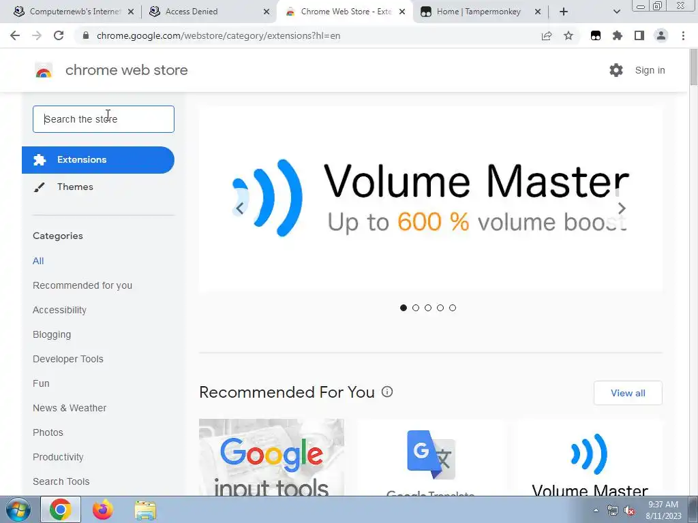This screenshot has height=523, width=698.
Task: View site security lock info
Action: point(86,35)
